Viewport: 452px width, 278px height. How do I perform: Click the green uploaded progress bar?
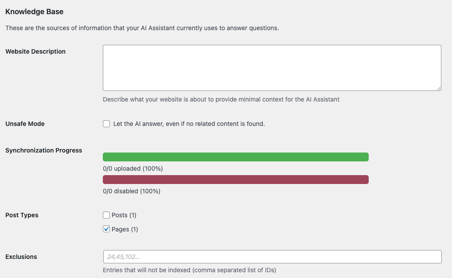tap(235, 157)
